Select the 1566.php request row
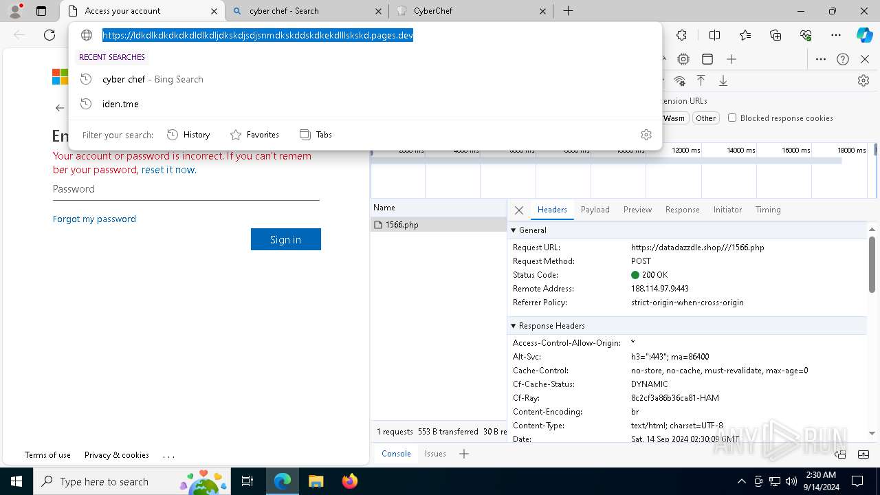This screenshot has height=495, width=880. [438, 225]
